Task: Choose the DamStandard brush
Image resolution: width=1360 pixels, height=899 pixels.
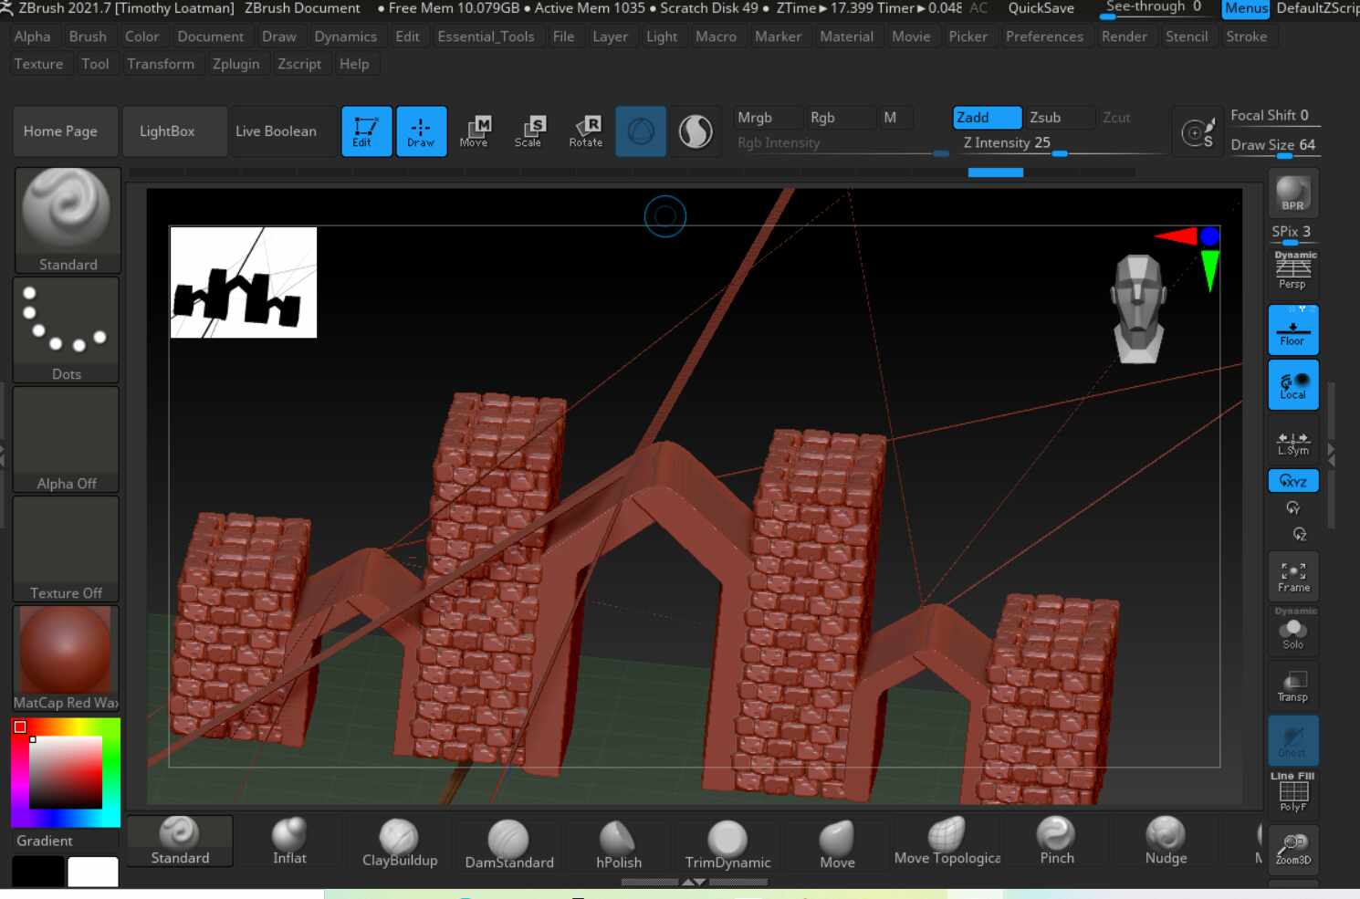Action: (508, 844)
